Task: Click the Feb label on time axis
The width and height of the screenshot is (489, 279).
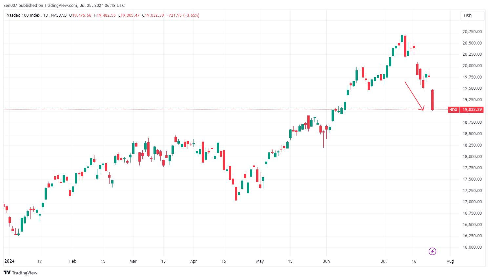Action: click(73, 261)
